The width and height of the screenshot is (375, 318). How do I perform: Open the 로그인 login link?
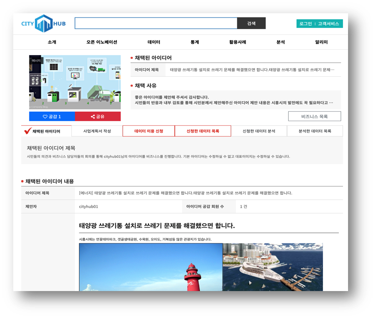(x=305, y=24)
